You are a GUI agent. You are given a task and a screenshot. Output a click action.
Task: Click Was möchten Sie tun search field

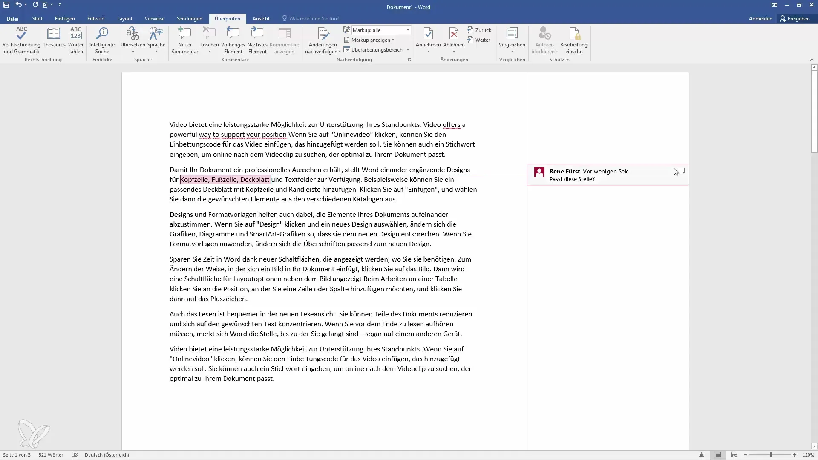(314, 19)
